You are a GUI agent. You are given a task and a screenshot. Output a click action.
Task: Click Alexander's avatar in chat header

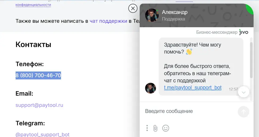152,15
